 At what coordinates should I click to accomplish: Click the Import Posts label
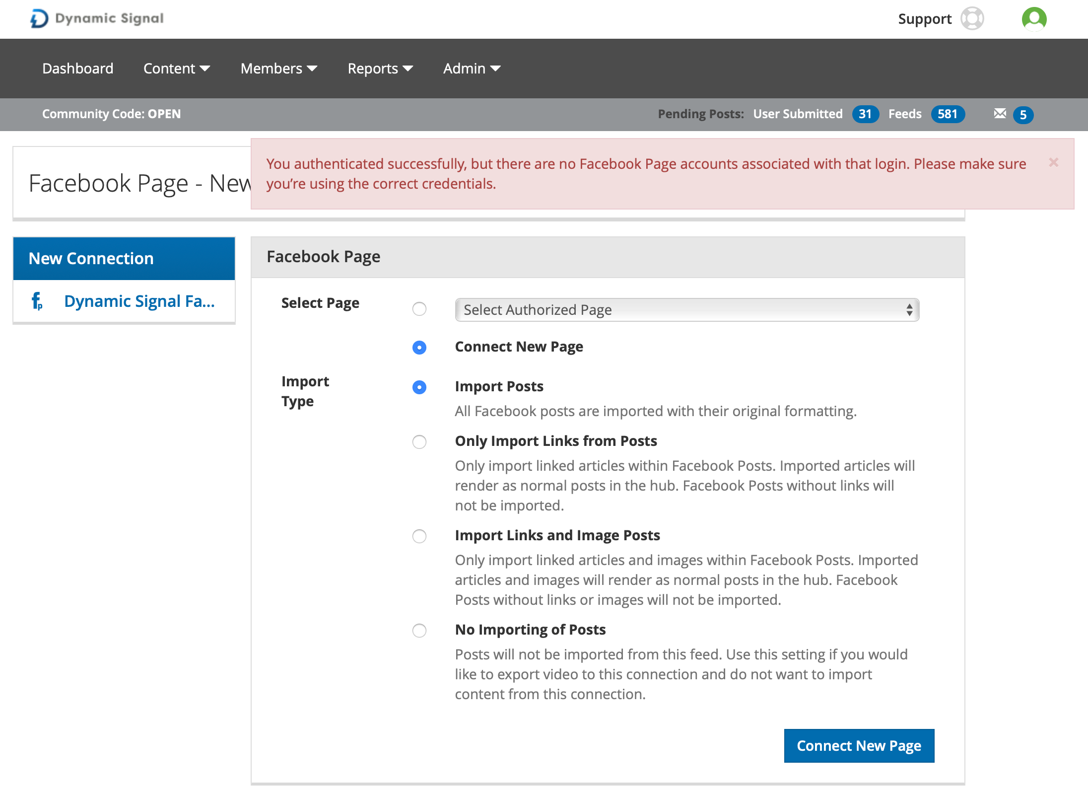coord(499,386)
